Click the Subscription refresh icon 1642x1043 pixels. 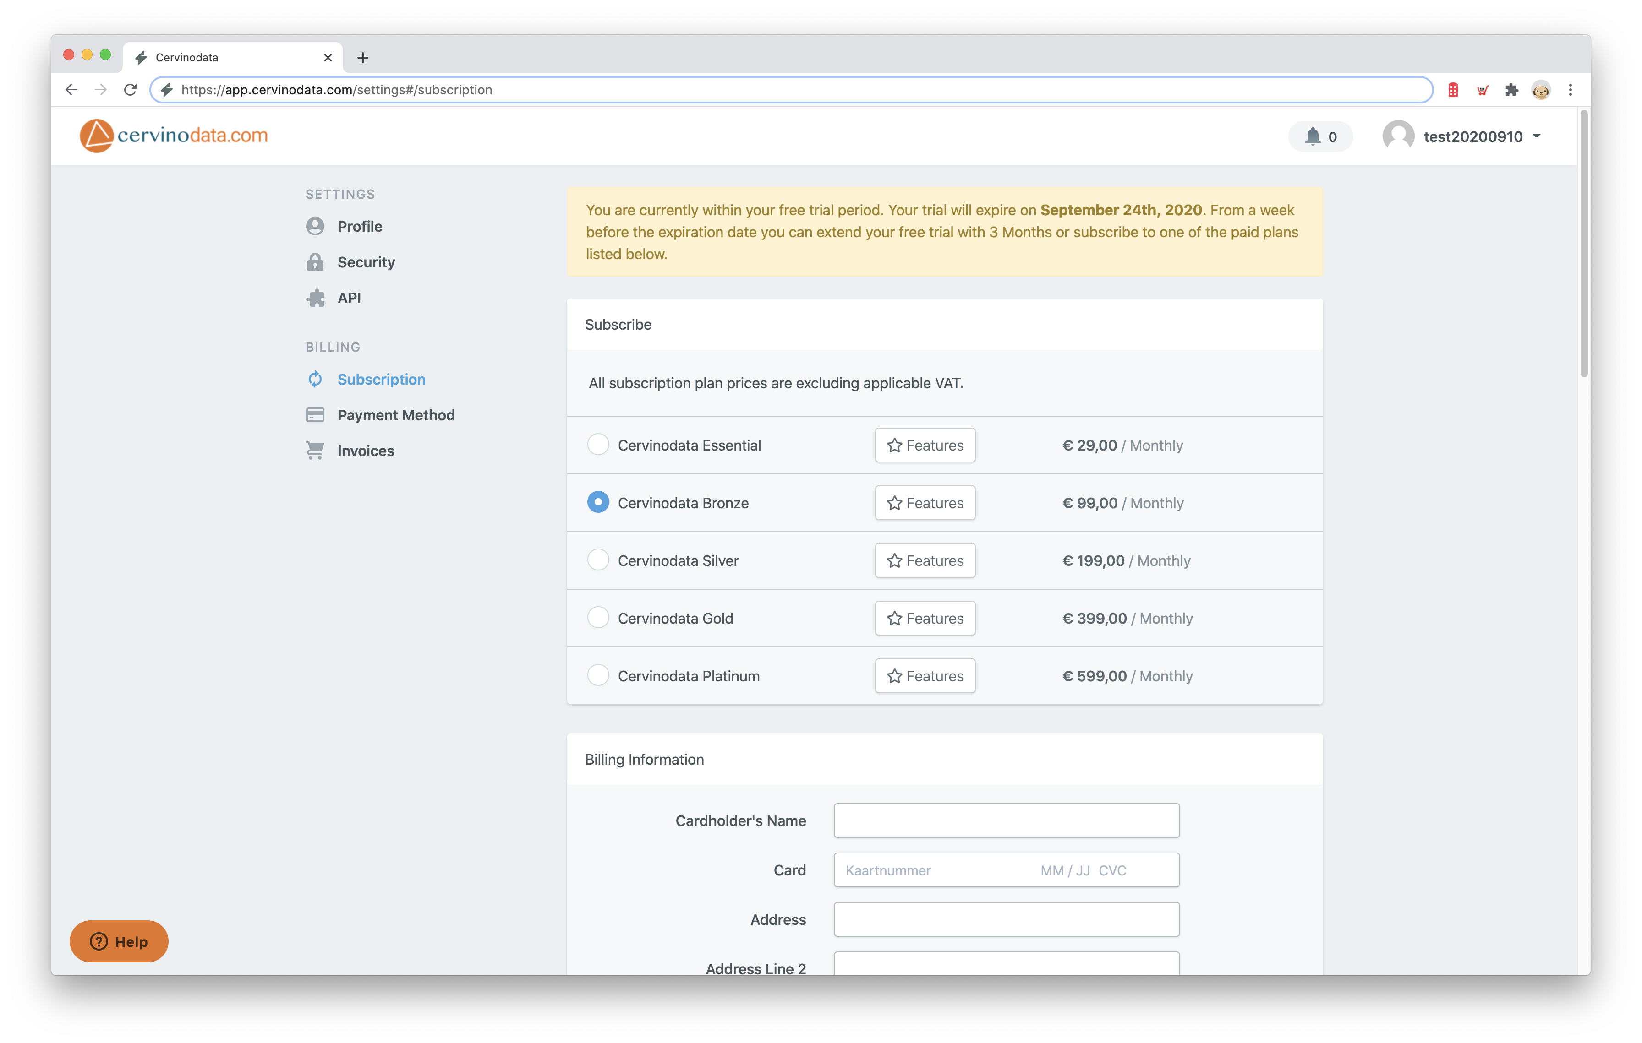315,380
